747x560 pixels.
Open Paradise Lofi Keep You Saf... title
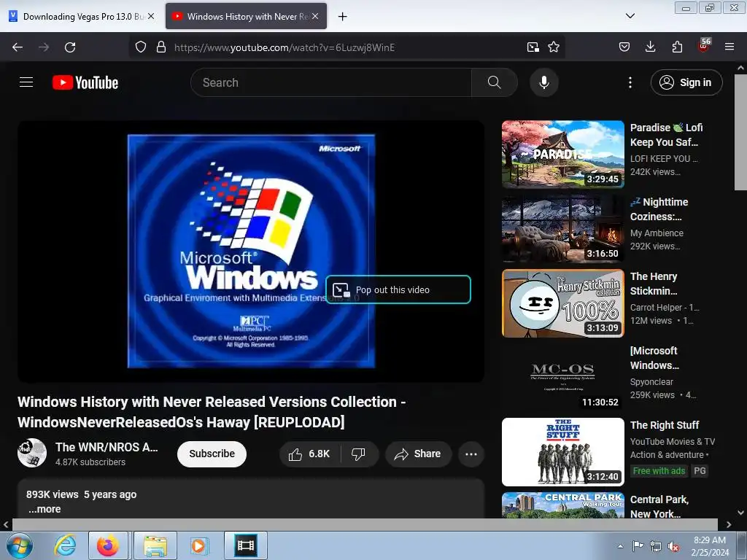pyautogui.click(x=666, y=135)
